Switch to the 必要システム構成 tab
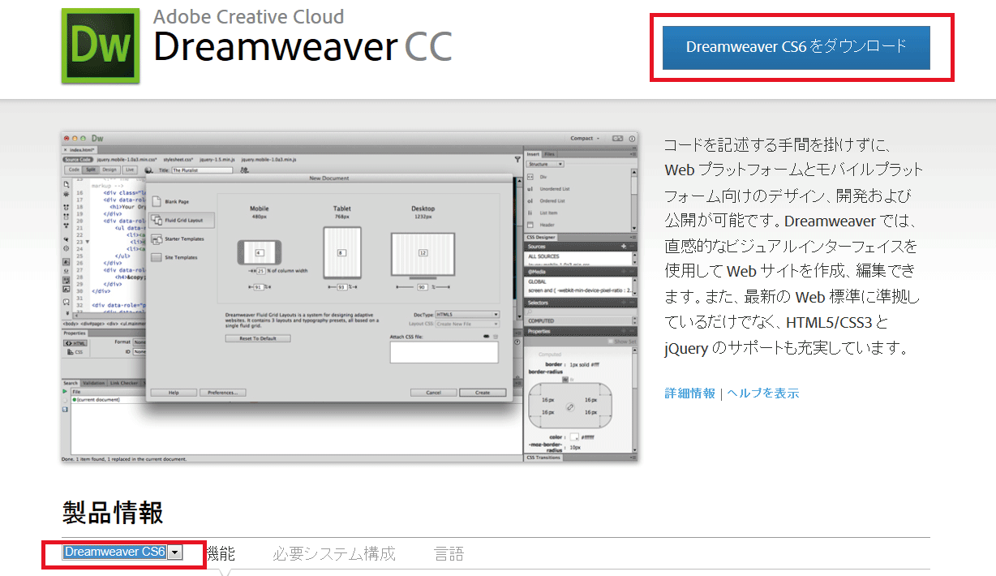996x576 pixels. click(x=334, y=554)
